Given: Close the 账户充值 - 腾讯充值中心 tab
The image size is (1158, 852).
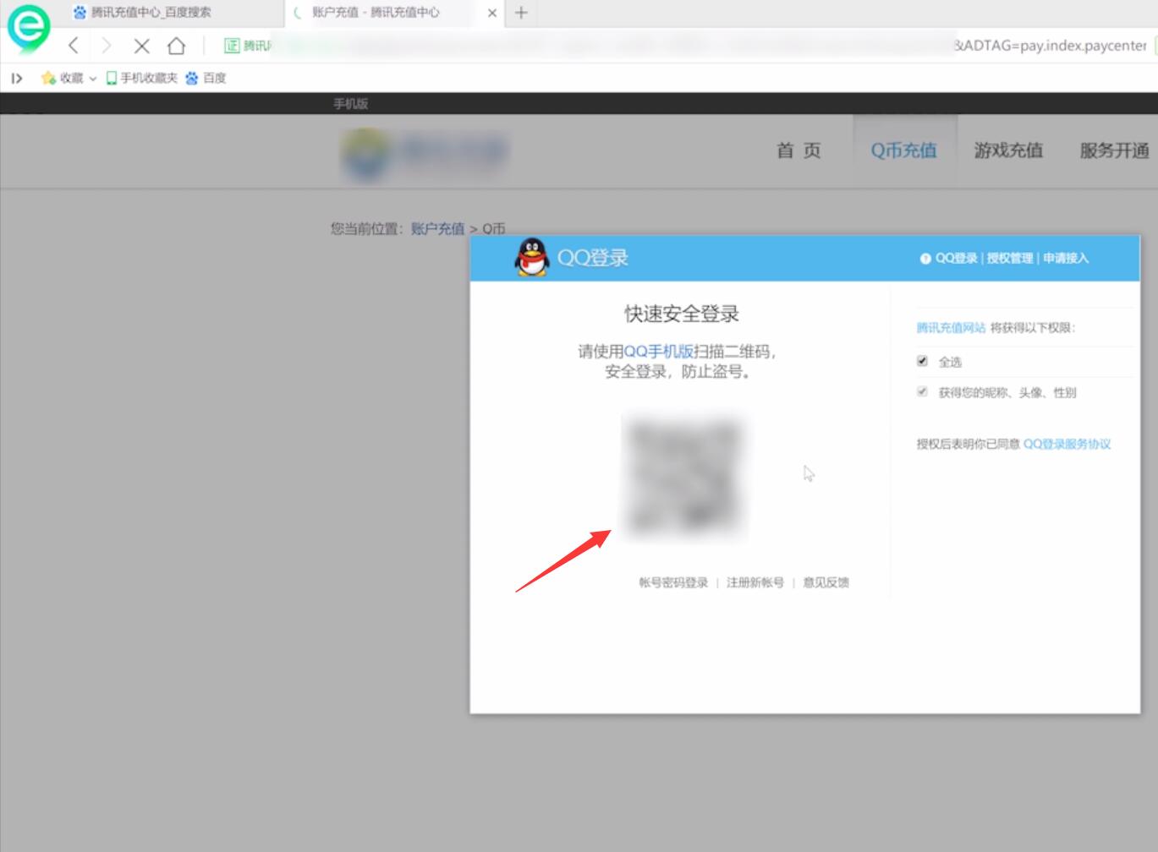Looking at the screenshot, I should (x=492, y=13).
